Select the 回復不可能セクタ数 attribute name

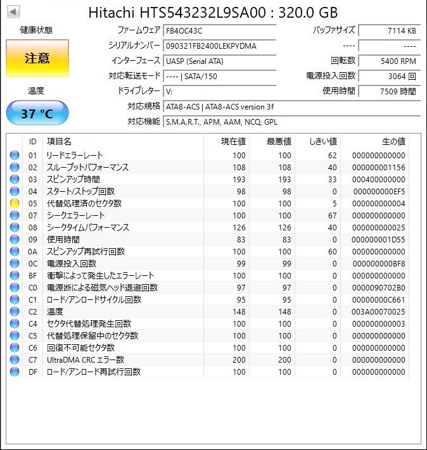click(80, 348)
